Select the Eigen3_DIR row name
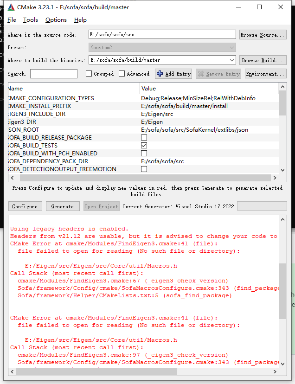This screenshot has width=295, height=384. pos(22,122)
